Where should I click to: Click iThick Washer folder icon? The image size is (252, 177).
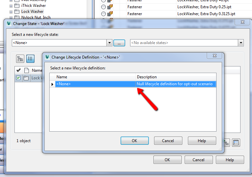pyautogui.click(x=17, y=6)
